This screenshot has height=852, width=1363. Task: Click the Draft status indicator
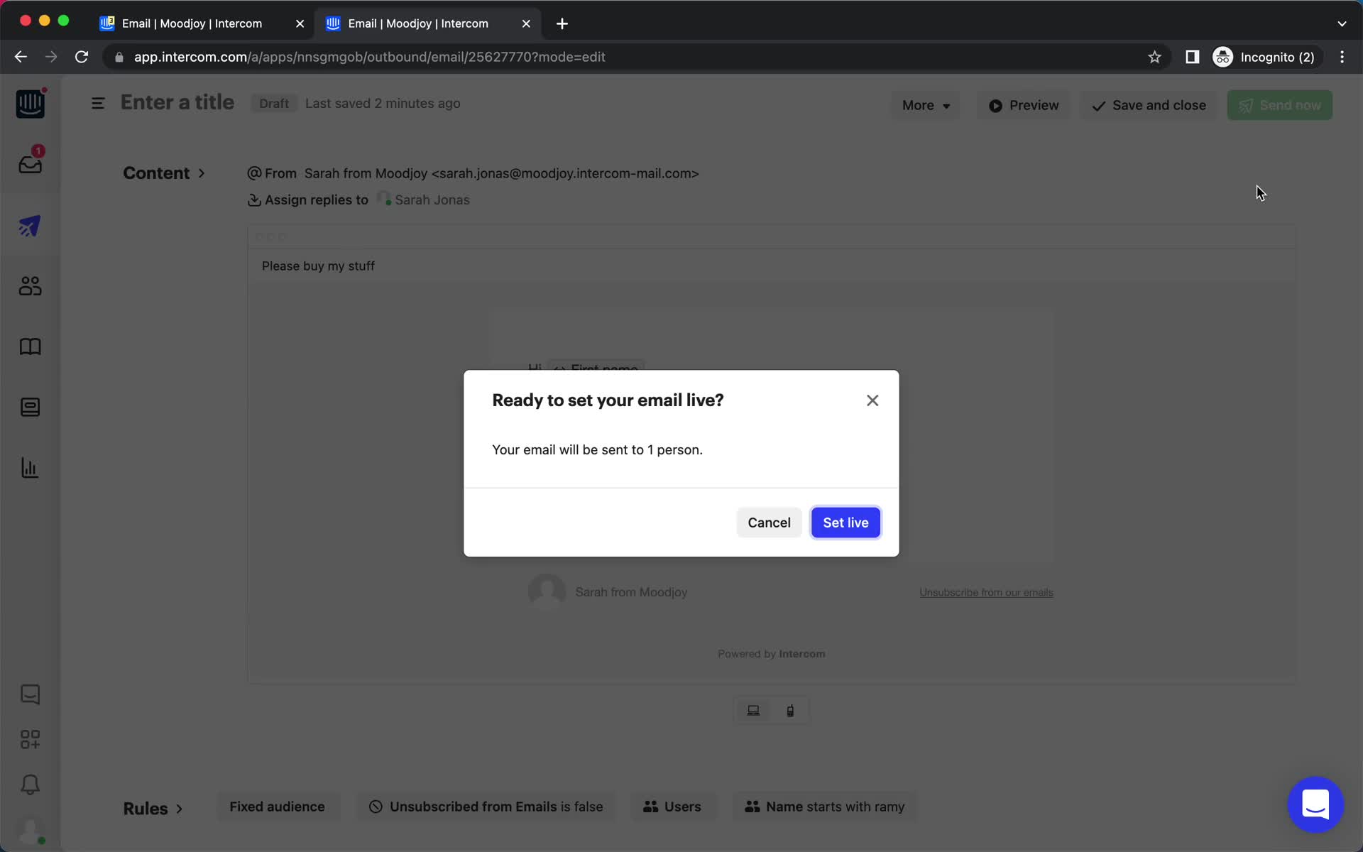point(274,103)
